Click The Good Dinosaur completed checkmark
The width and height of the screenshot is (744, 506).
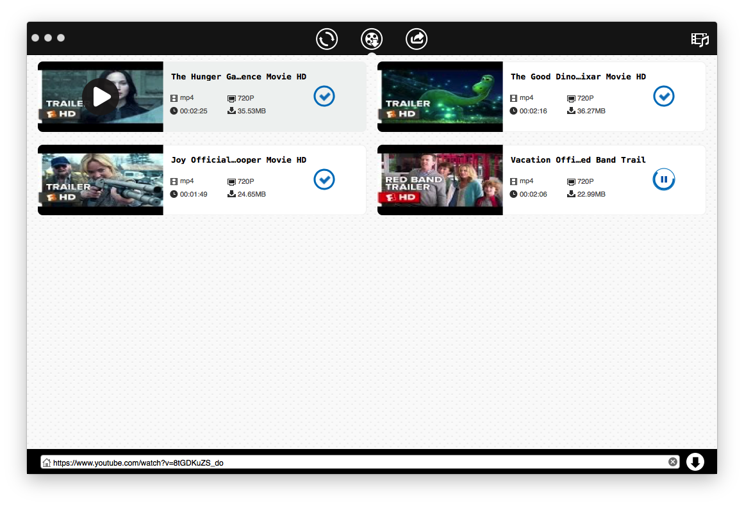click(x=663, y=96)
